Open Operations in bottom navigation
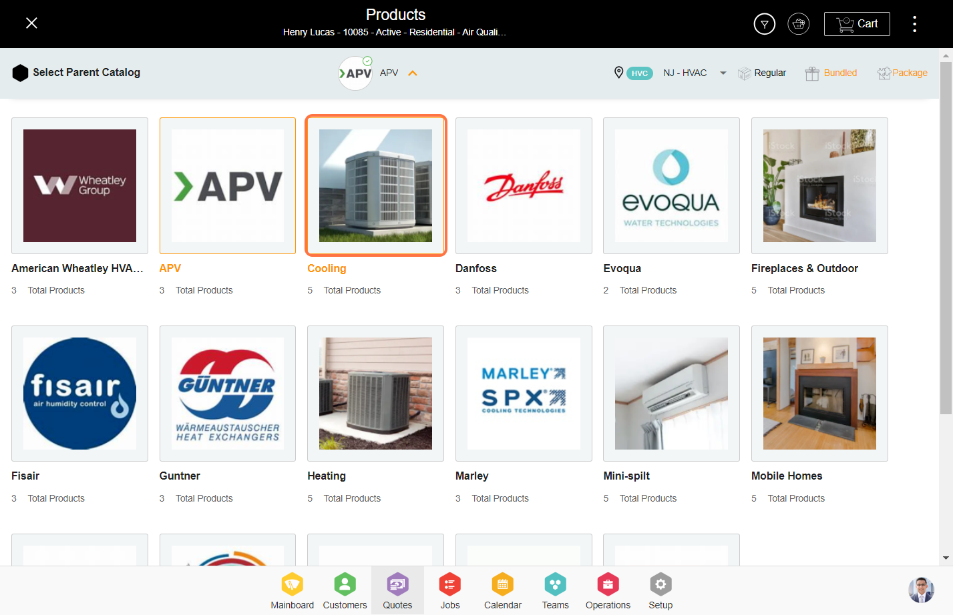Screen dimensions: 953x615 [608, 591]
